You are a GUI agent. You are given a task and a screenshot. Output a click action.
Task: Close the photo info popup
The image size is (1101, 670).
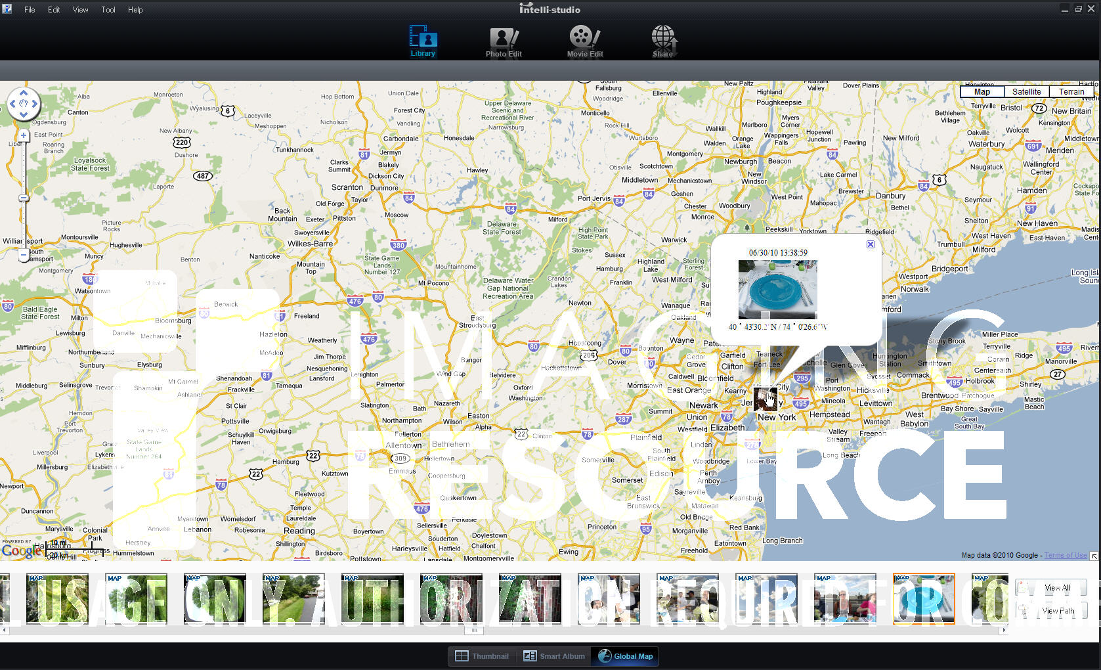pos(870,244)
